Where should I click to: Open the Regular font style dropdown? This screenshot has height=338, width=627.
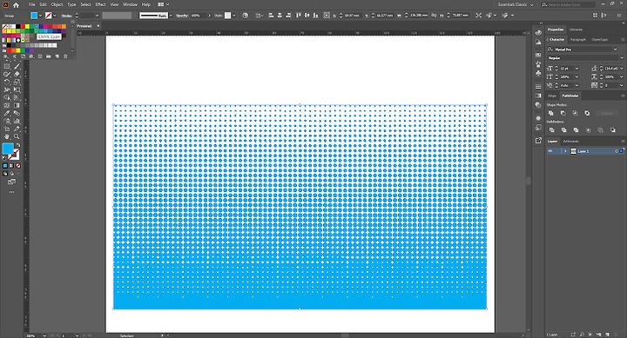pyautogui.click(x=622, y=58)
